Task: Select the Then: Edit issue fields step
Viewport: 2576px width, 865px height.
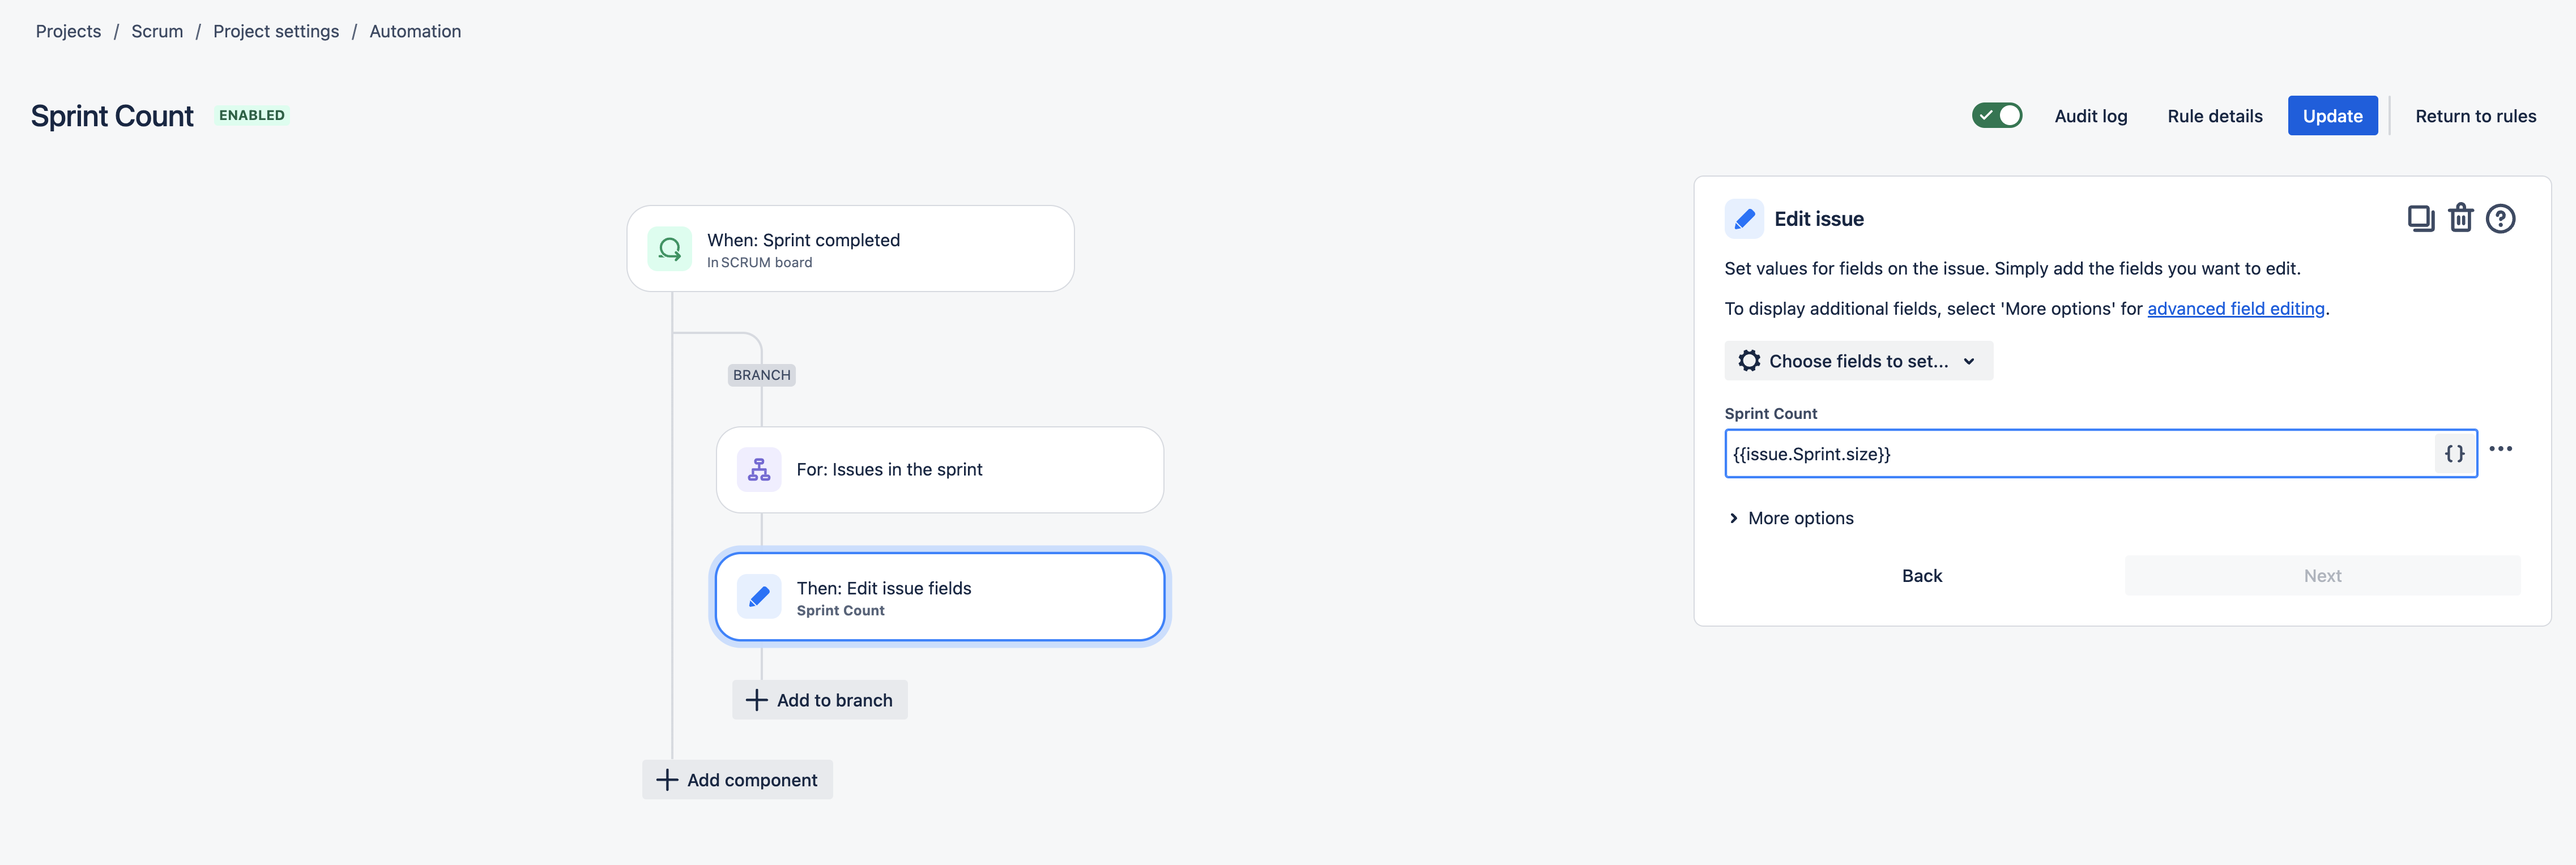Action: (x=939, y=597)
